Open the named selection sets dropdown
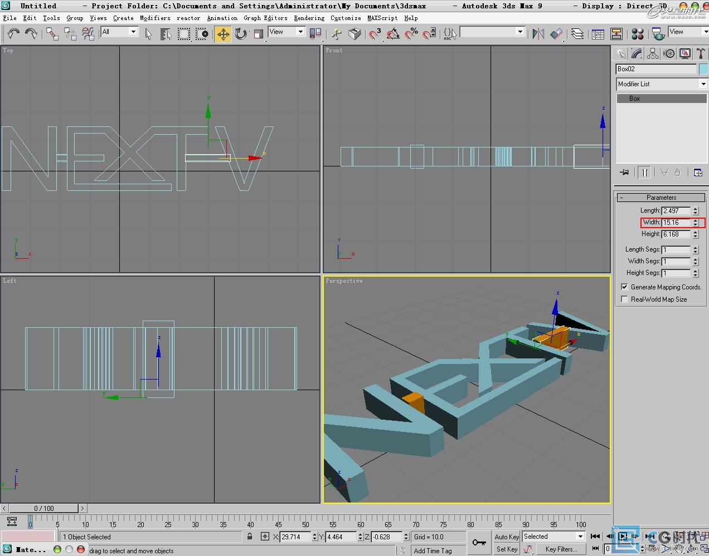The width and height of the screenshot is (709, 556). tap(521, 32)
